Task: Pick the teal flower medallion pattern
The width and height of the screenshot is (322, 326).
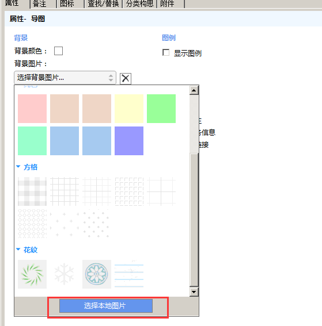Action: (x=97, y=274)
